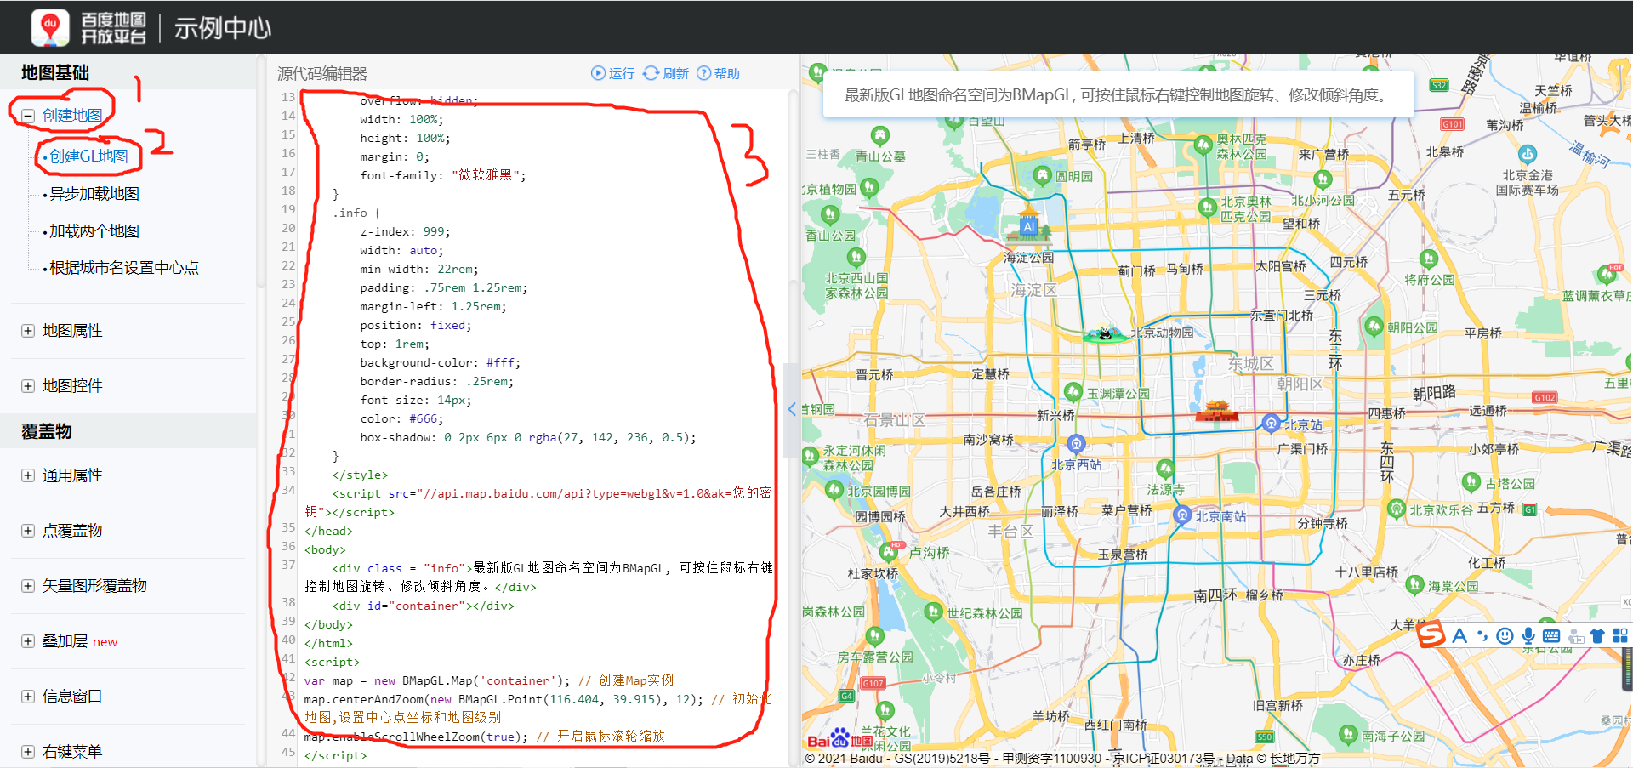Click the Tiananmen landmark icon on map
Viewport: 1633px width, 768px height.
pyautogui.click(x=1217, y=412)
